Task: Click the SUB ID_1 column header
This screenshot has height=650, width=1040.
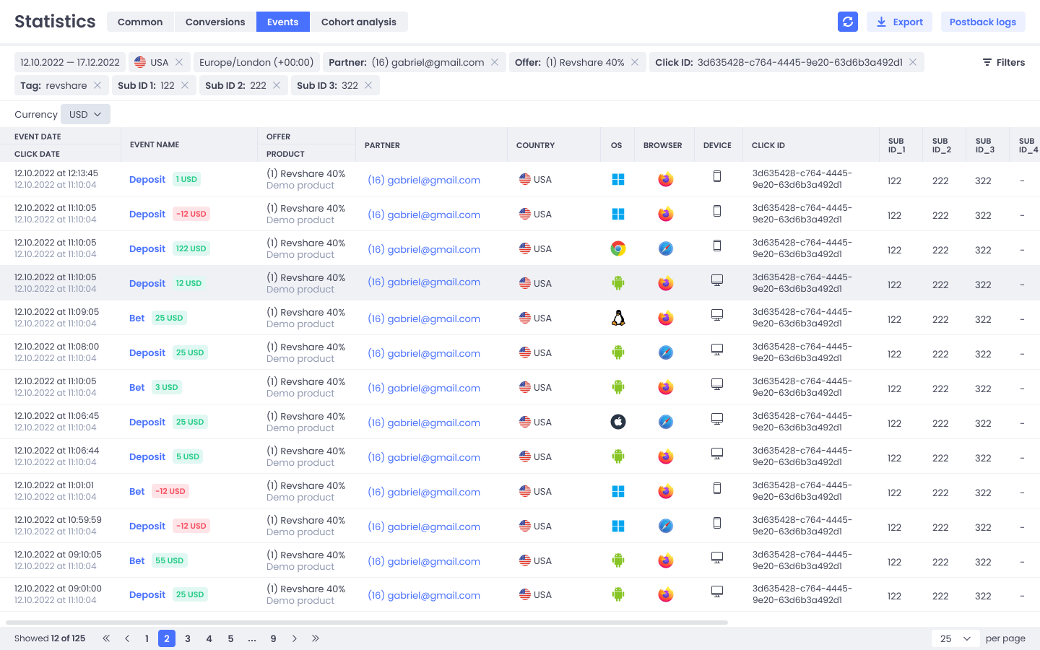Action: 896,145
